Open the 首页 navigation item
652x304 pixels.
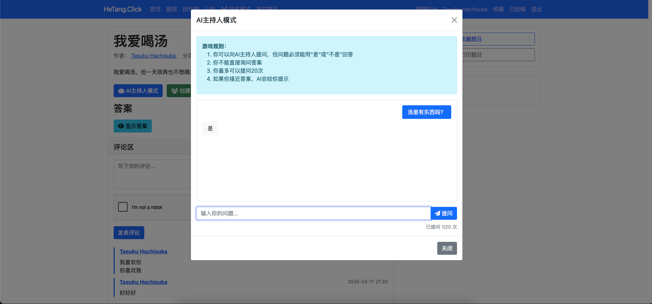pyautogui.click(x=155, y=9)
